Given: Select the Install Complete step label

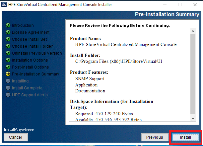Looking at the screenshot, I should [27, 88].
